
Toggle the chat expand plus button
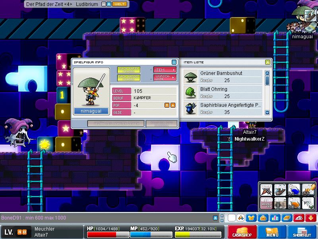coord(215,218)
